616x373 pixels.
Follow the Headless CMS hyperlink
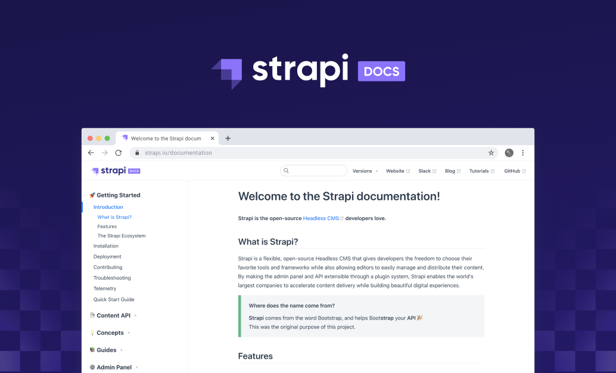[x=322, y=218]
